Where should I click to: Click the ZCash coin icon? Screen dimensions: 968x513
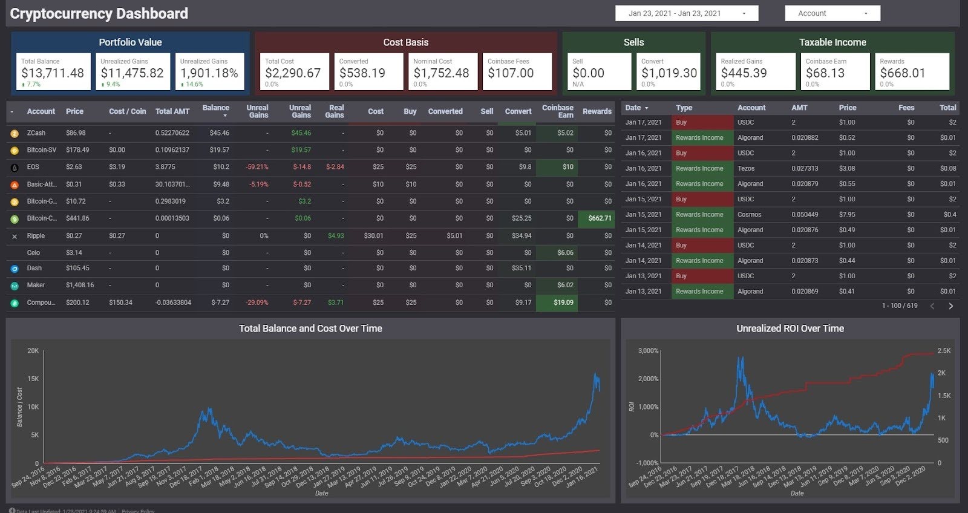tap(15, 134)
